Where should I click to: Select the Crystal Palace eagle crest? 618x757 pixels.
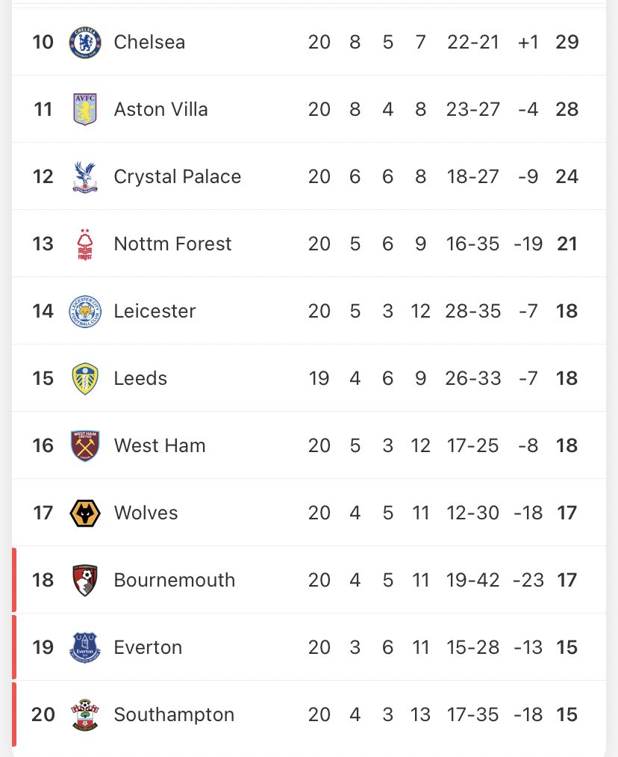(x=84, y=176)
